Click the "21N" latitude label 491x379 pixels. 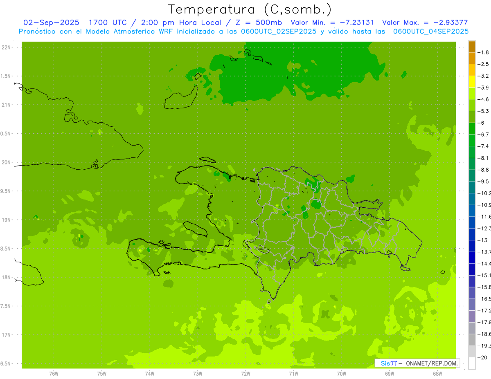click(x=6, y=105)
